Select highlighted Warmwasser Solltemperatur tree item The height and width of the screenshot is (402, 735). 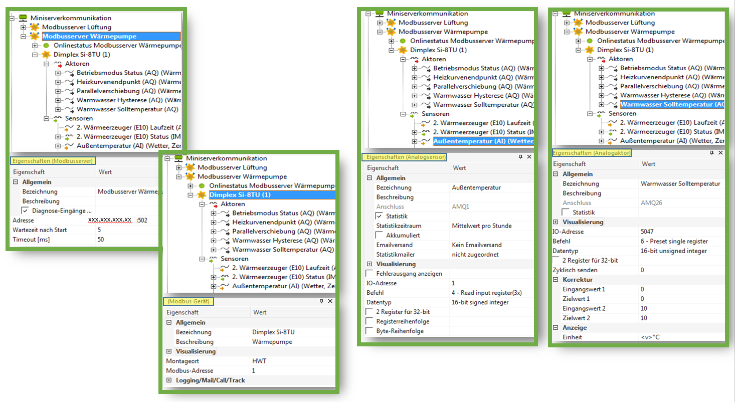click(x=672, y=104)
